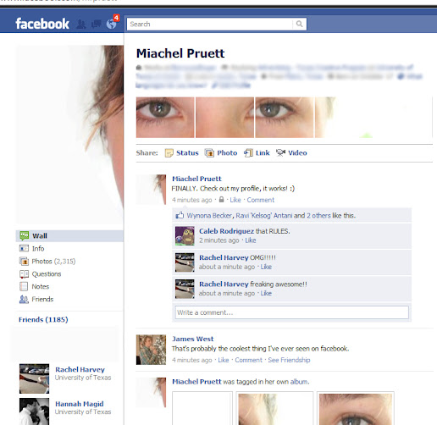
Task: Click the Info card icon
Action: point(24,248)
